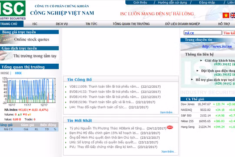Click the Tin Mới Nhất section heading
Viewport: 235px width, 157px height.
click(80, 121)
